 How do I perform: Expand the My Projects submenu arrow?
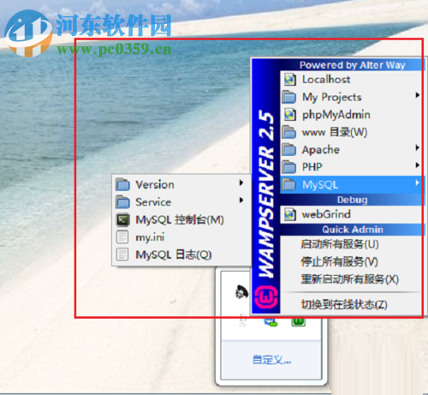pos(418,95)
